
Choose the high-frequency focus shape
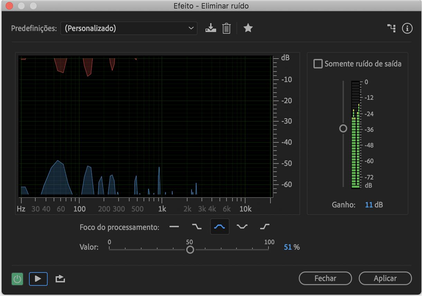pyautogui.click(x=265, y=227)
